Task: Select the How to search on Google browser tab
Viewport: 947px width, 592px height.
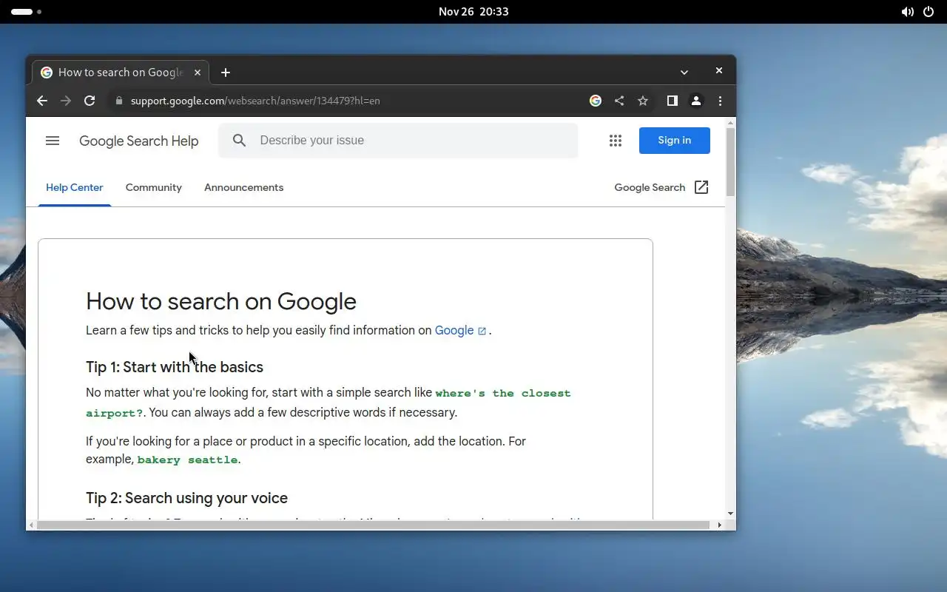Action: point(121,72)
